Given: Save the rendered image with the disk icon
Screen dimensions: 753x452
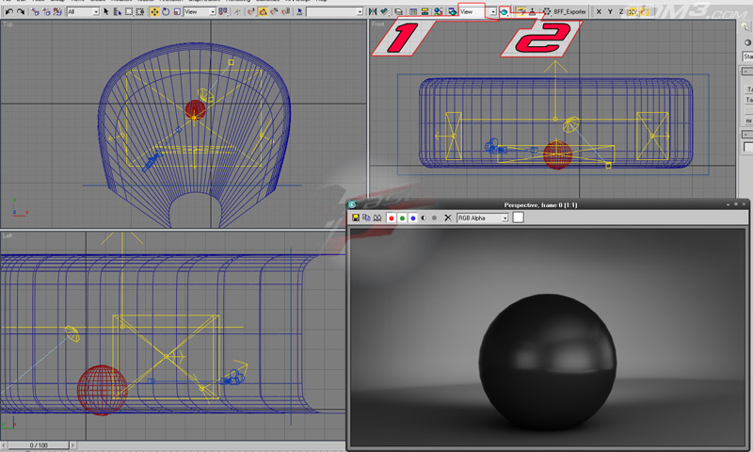Looking at the screenshot, I should coord(356,218).
